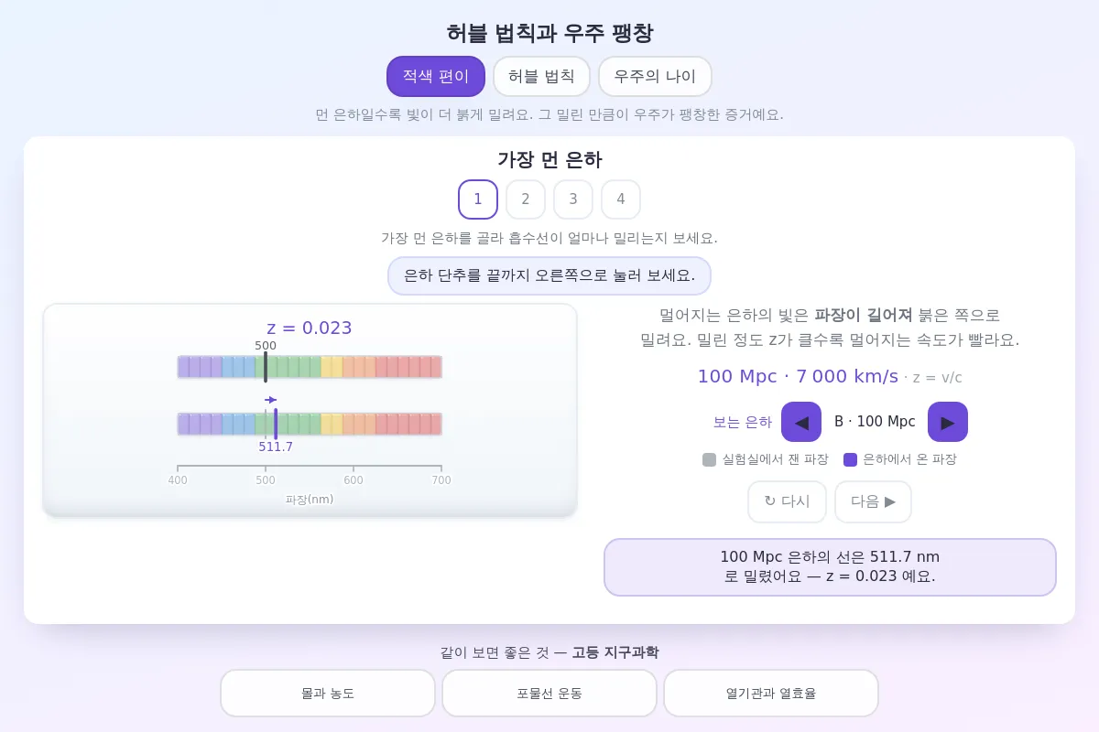The width and height of the screenshot is (1099, 732).
Task: Select step 1 of the lesson
Action: [478, 199]
